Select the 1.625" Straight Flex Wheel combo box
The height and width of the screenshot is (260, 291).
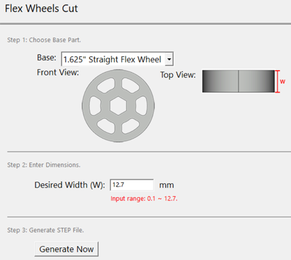click(117, 59)
